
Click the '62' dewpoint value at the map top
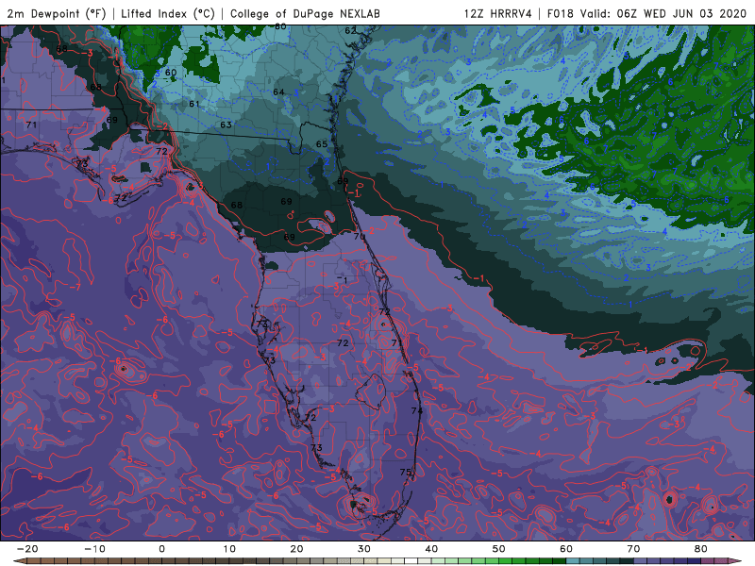[x=350, y=31]
